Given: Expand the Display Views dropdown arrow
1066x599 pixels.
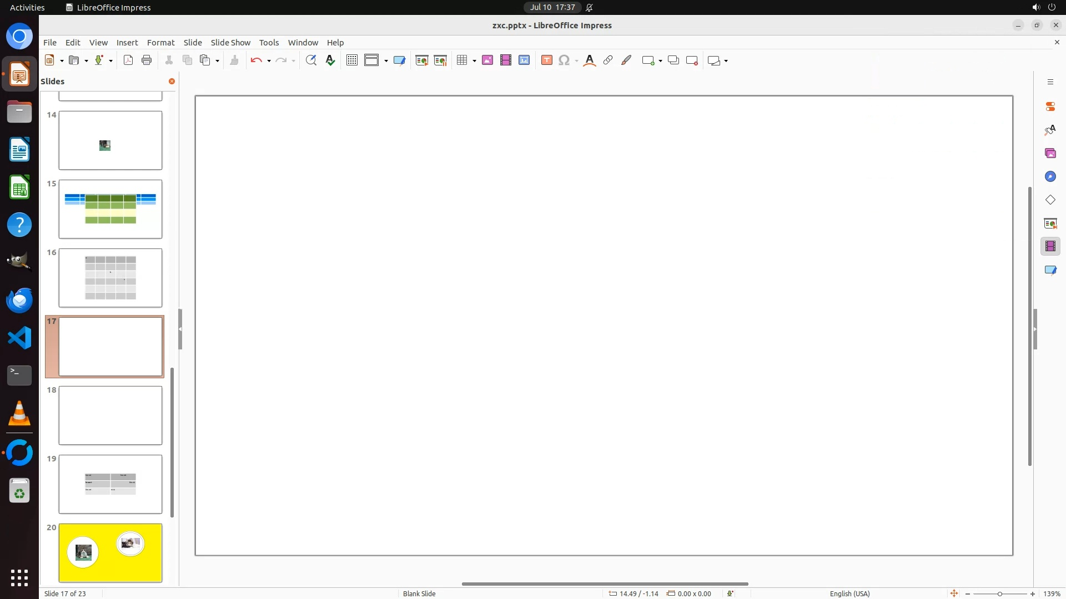Looking at the screenshot, I should pyautogui.click(x=386, y=61).
